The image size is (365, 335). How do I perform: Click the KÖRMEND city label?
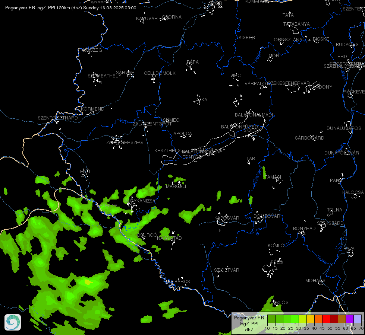coord(92,109)
